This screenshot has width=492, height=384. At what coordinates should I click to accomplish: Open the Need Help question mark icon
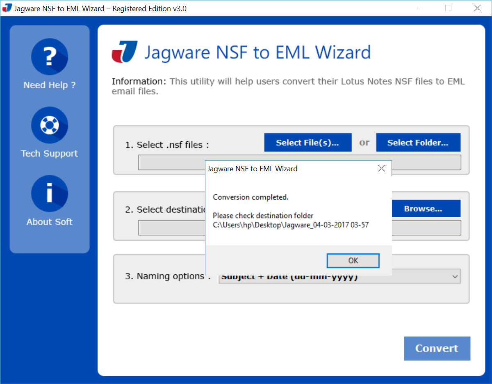pyautogui.click(x=49, y=57)
